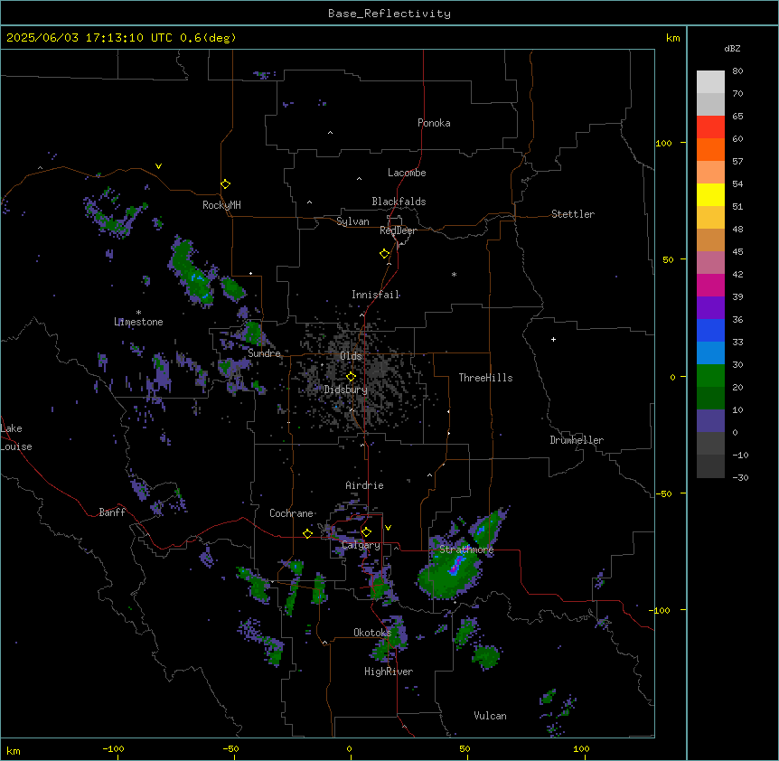Click the Base_Reflectivity title
Viewport: 779px width, 761px height.
click(389, 14)
